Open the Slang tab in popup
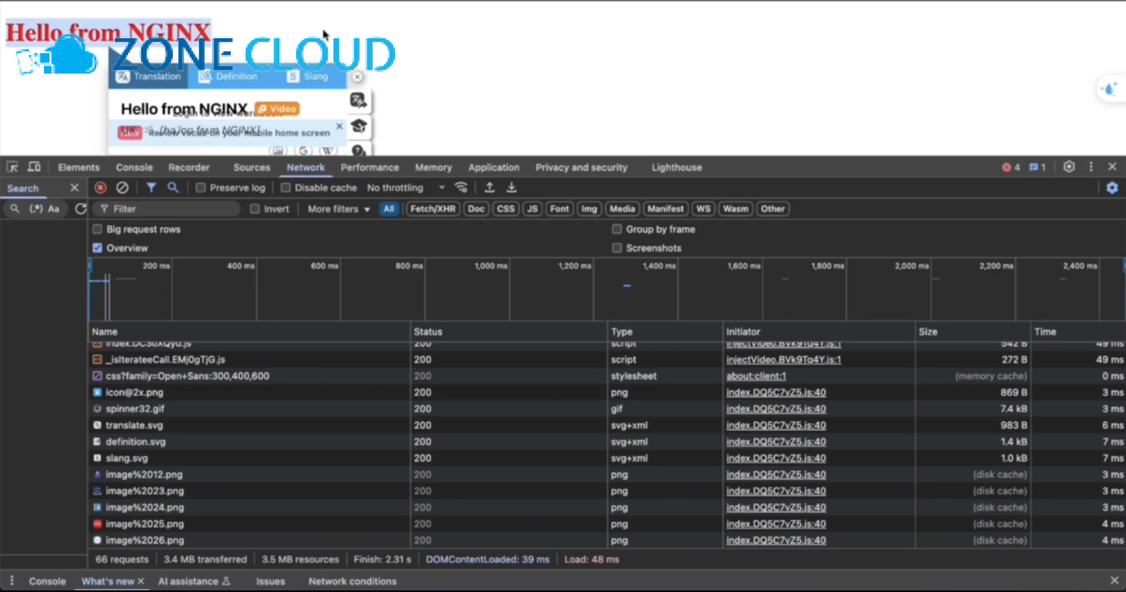Viewport: 1126px width, 592px height. (x=308, y=77)
